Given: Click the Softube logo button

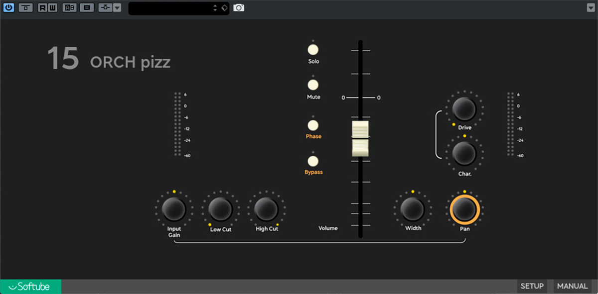Looking at the screenshot, I should (x=30, y=286).
